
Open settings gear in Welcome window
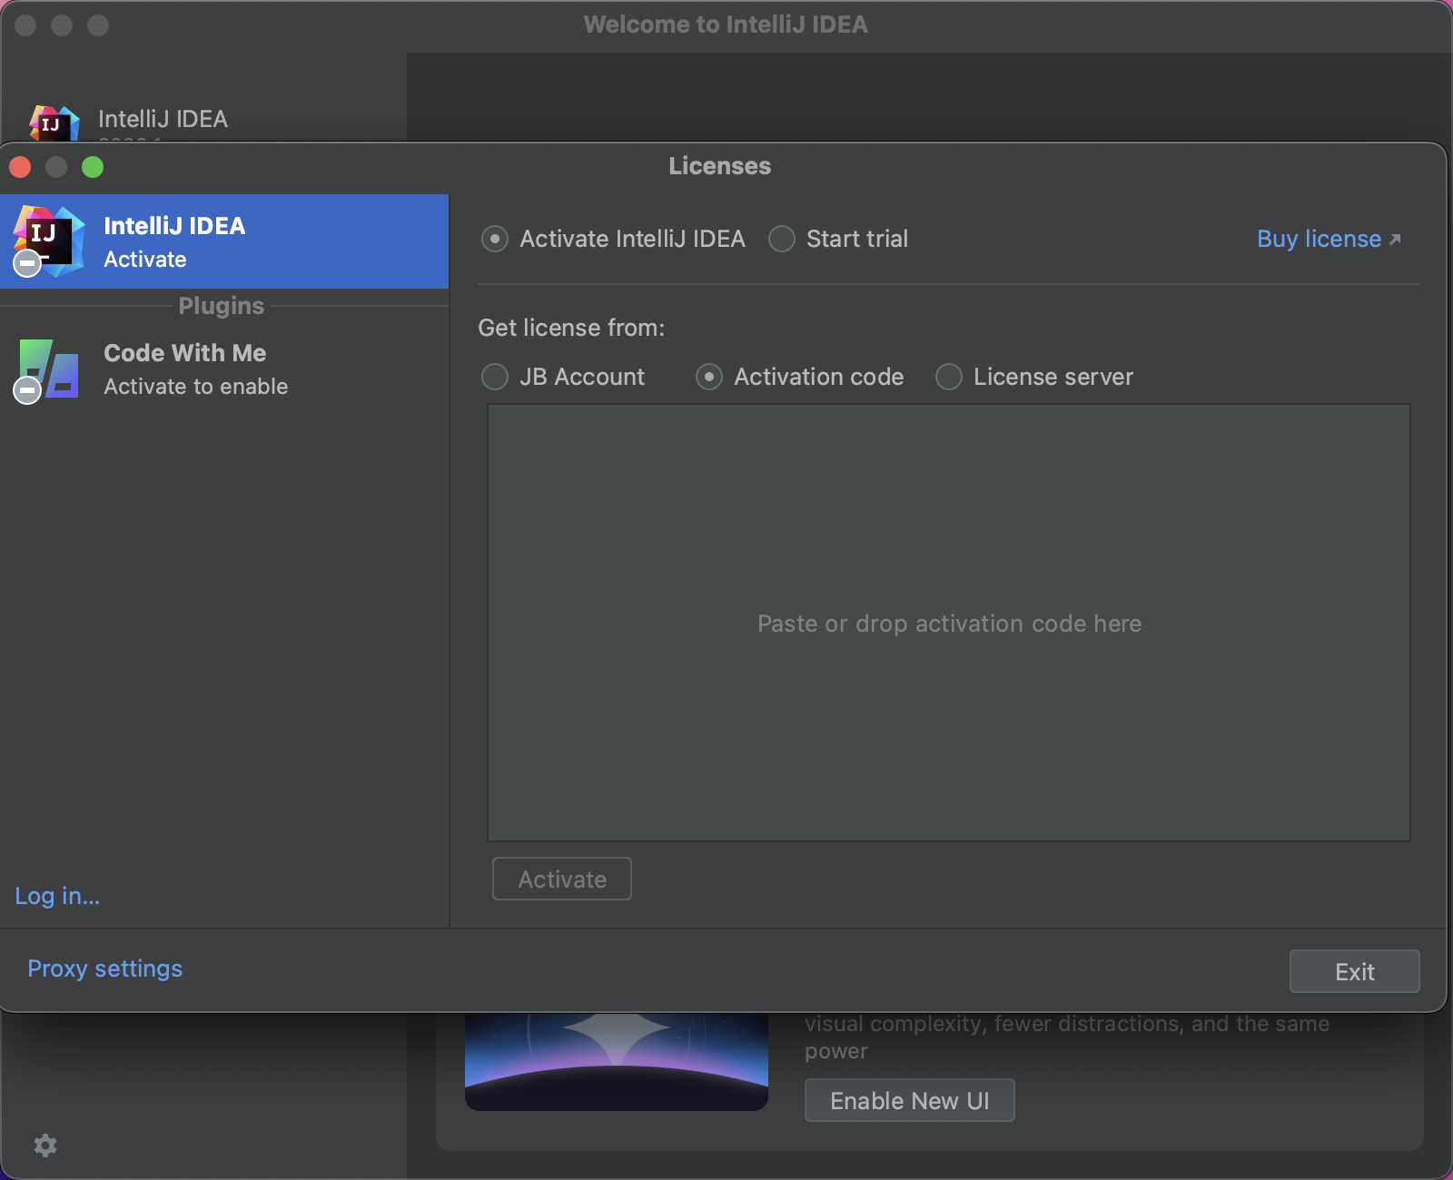45,1146
